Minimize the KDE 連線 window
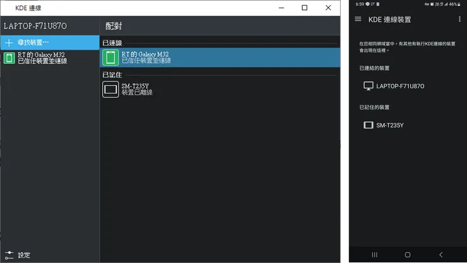 click(x=281, y=8)
